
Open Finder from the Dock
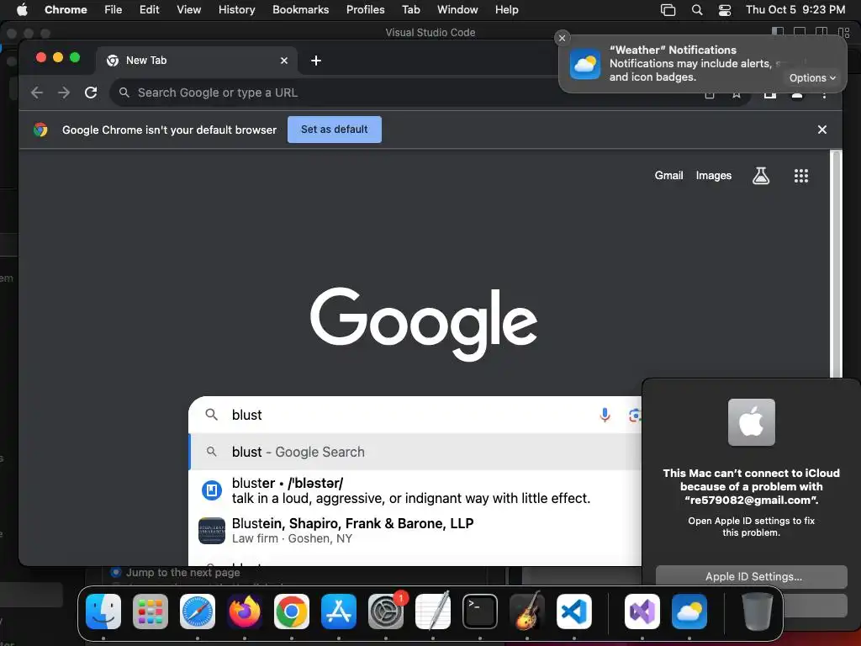[x=103, y=612]
